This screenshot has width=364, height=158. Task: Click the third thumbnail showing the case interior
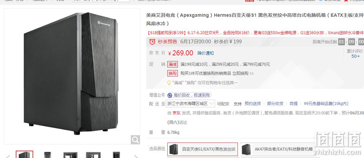pos(70,155)
